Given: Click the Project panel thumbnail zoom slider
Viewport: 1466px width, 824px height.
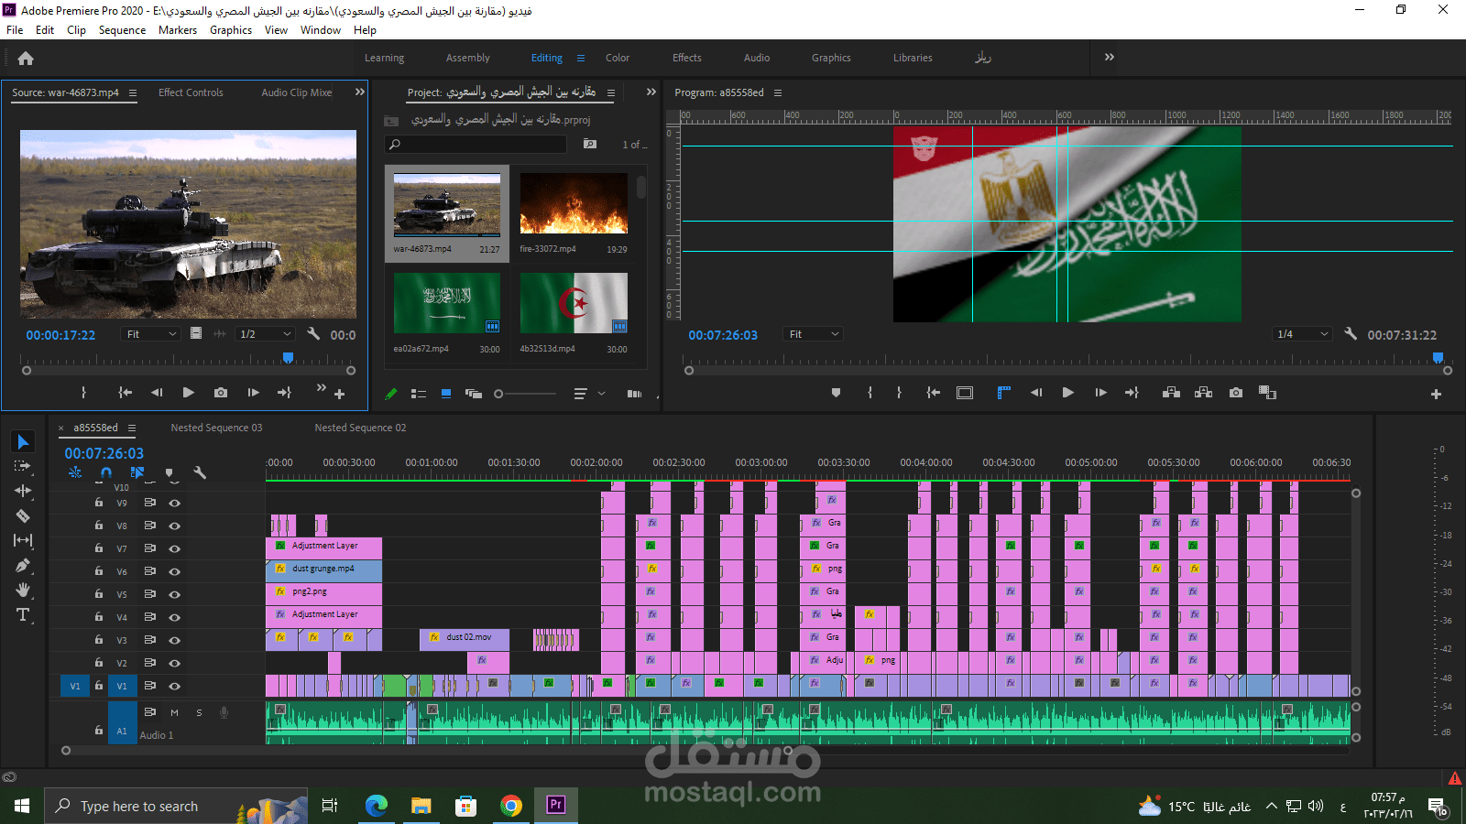Looking at the screenshot, I should [526, 394].
